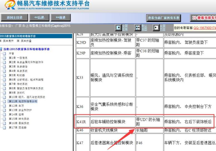The image size is (216, 151).
Task: Click the page icon beside 第6章 诊断概述
Action: tap(4, 80)
